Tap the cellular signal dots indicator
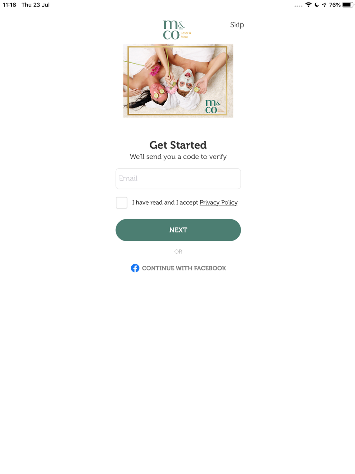 tap(298, 6)
